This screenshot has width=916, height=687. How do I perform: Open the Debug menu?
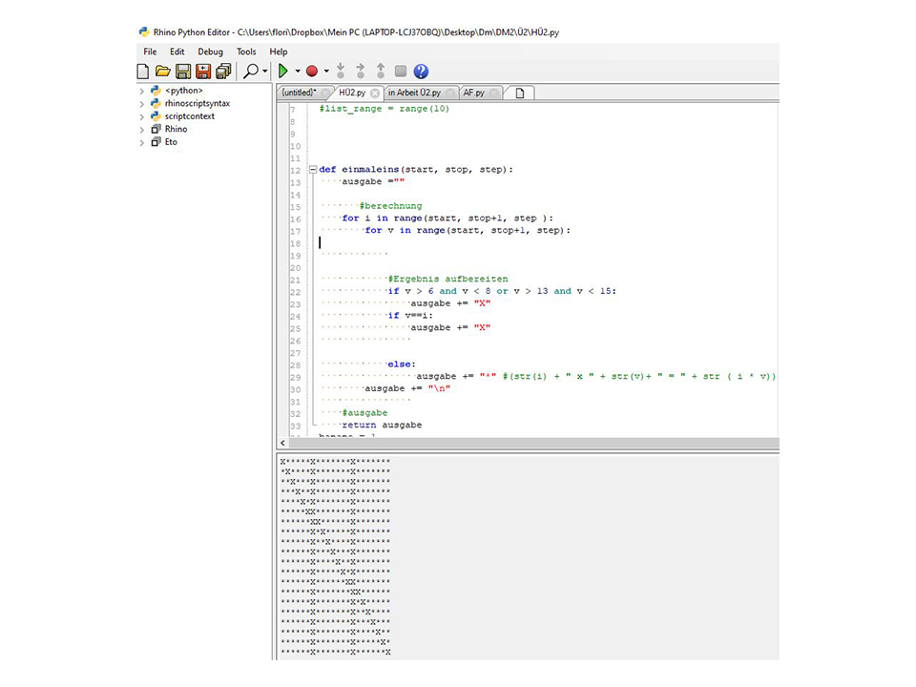pyautogui.click(x=210, y=52)
